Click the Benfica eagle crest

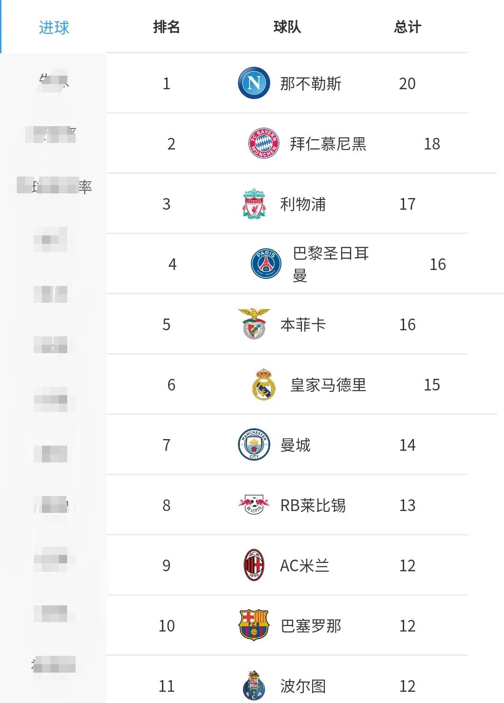pyautogui.click(x=254, y=324)
